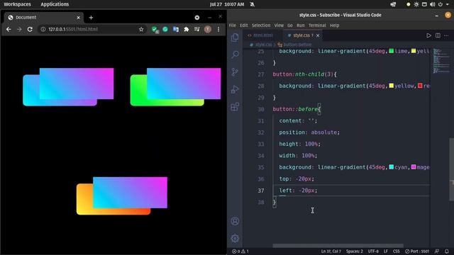Screen dimensions: 454x255
Task: Open the Chrome three-dot menu
Action: [218, 29]
